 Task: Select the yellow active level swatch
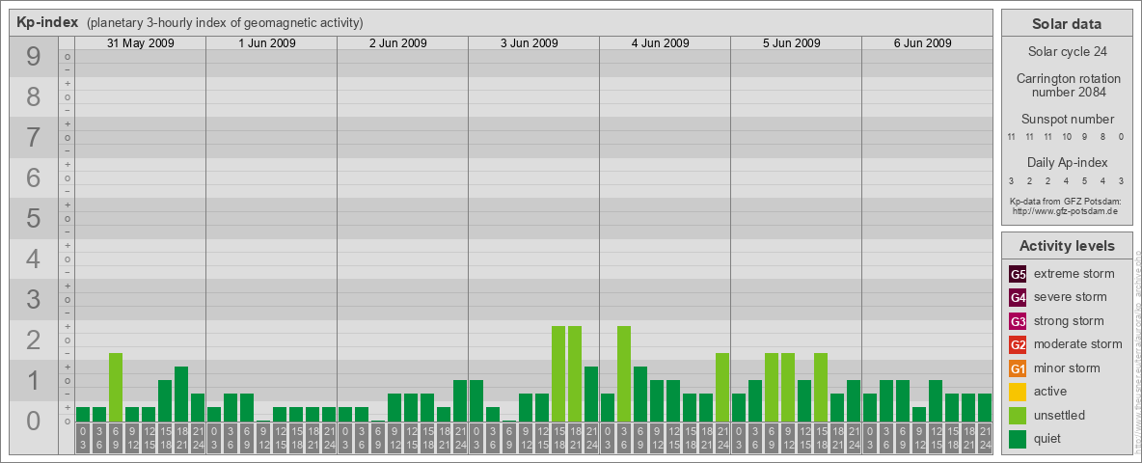coord(1019,392)
